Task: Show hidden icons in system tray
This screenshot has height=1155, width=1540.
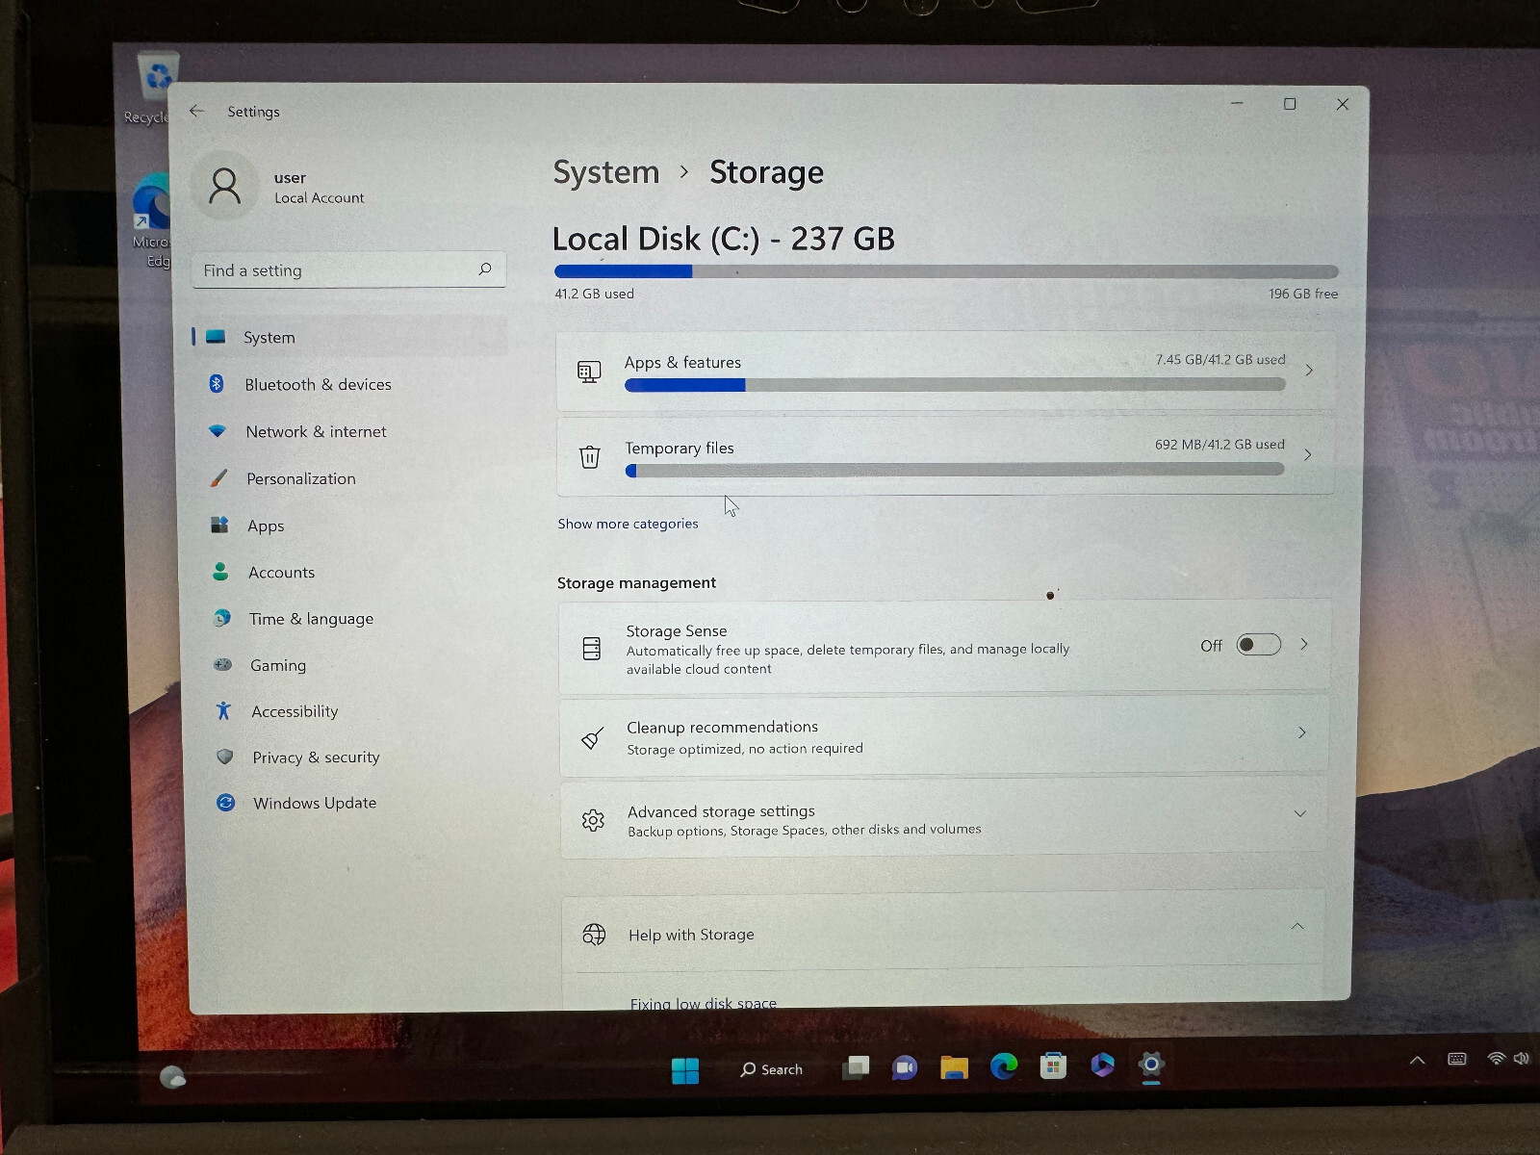Action: [1417, 1060]
